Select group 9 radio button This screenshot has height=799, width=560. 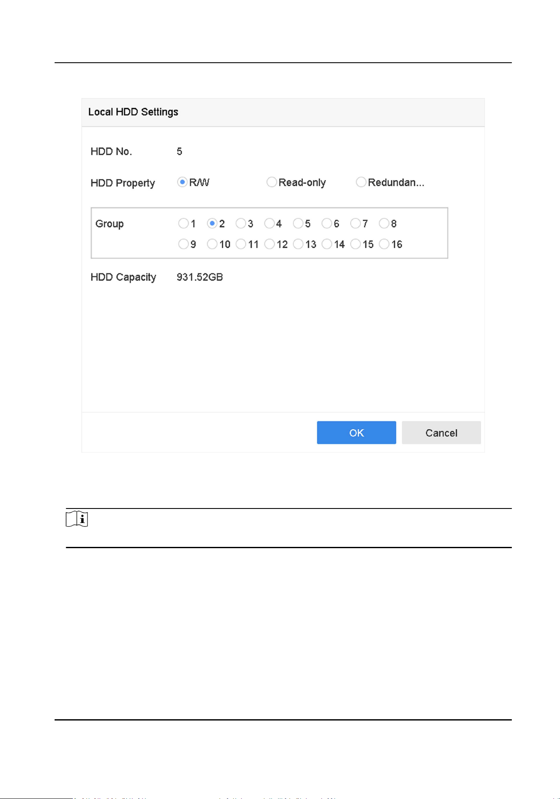pyautogui.click(x=183, y=244)
